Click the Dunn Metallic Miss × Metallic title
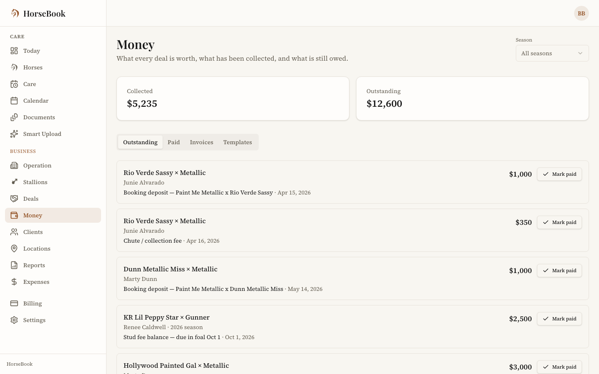The height and width of the screenshot is (374, 599). 171,269
